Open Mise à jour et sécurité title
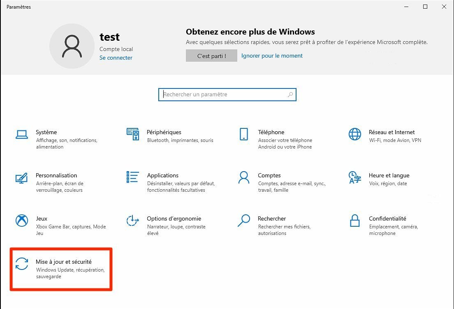Screen dimensions: 454x309 [x=64, y=262]
